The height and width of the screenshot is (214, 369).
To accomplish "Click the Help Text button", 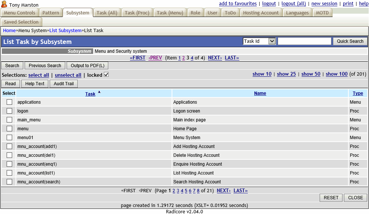I will (34, 83).
